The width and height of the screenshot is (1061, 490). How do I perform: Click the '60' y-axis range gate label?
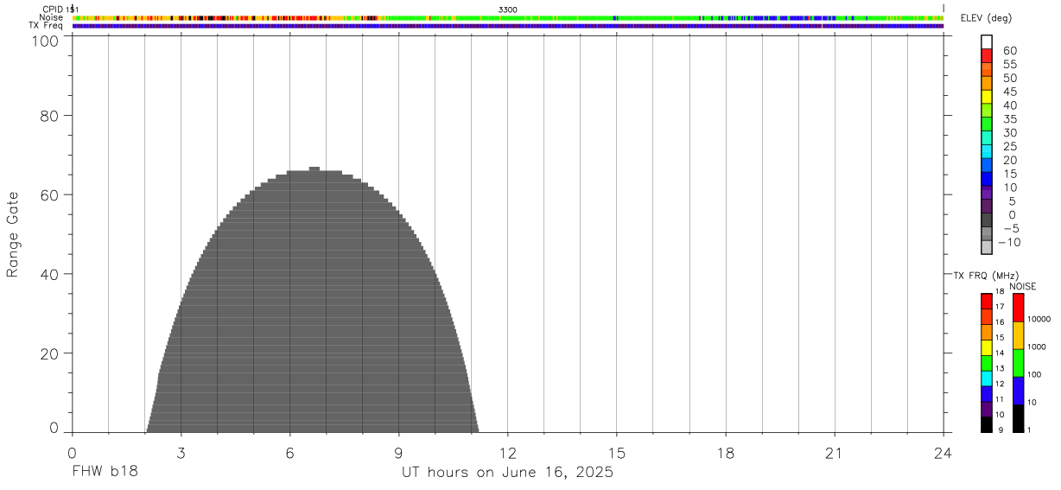(49, 195)
